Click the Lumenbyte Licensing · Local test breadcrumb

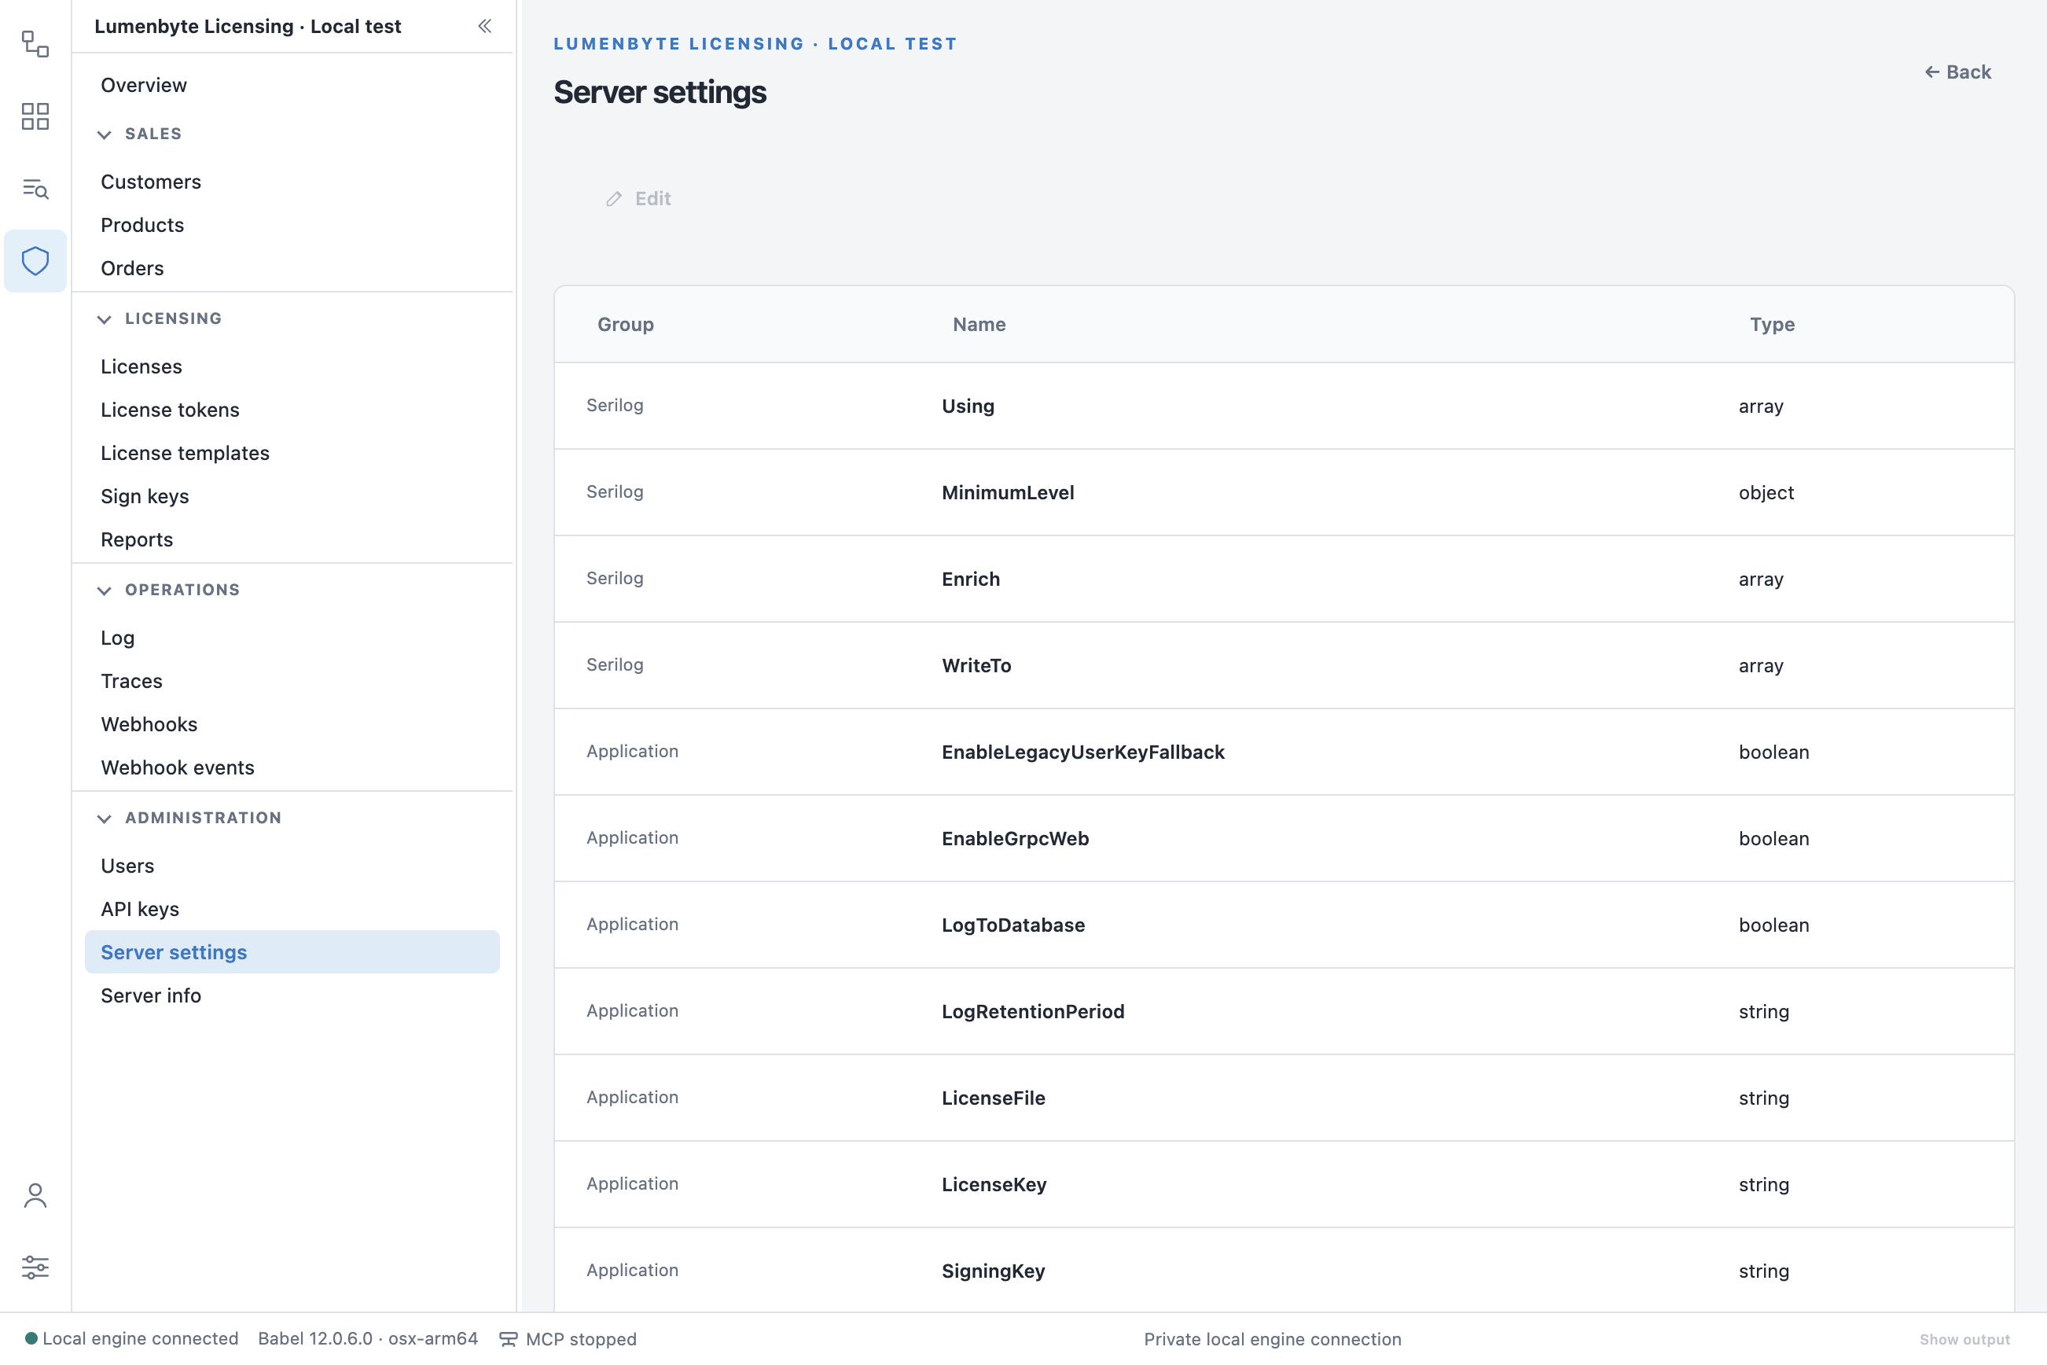(755, 43)
